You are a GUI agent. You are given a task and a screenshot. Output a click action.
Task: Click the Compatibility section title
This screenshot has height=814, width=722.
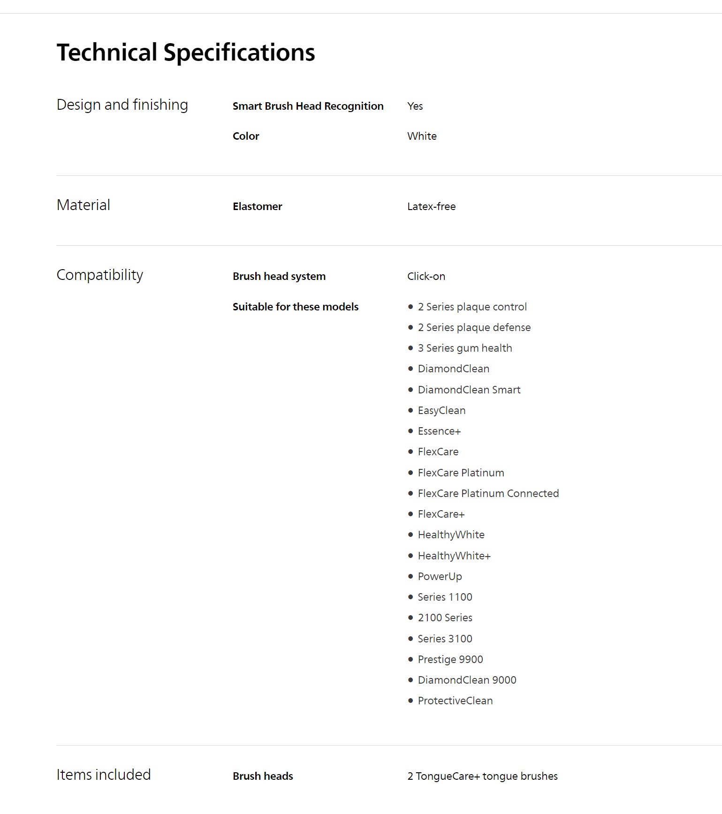[x=99, y=275]
